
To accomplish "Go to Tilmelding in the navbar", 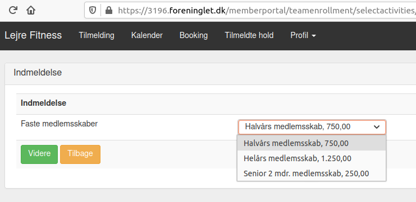I will pyautogui.click(x=97, y=35).
